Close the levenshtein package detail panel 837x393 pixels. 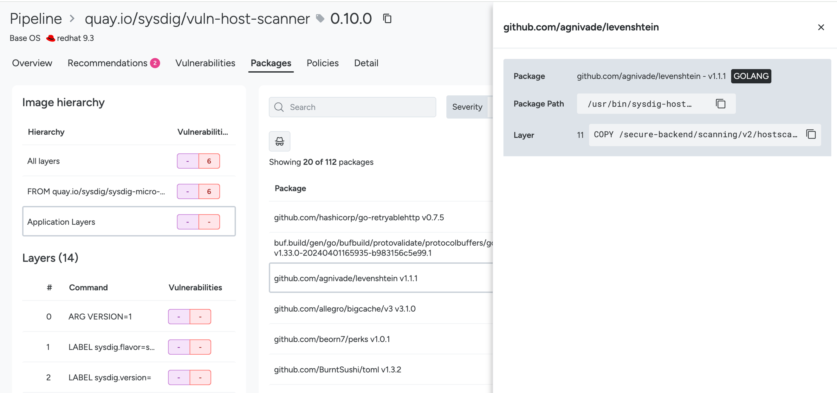pos(821,27)
